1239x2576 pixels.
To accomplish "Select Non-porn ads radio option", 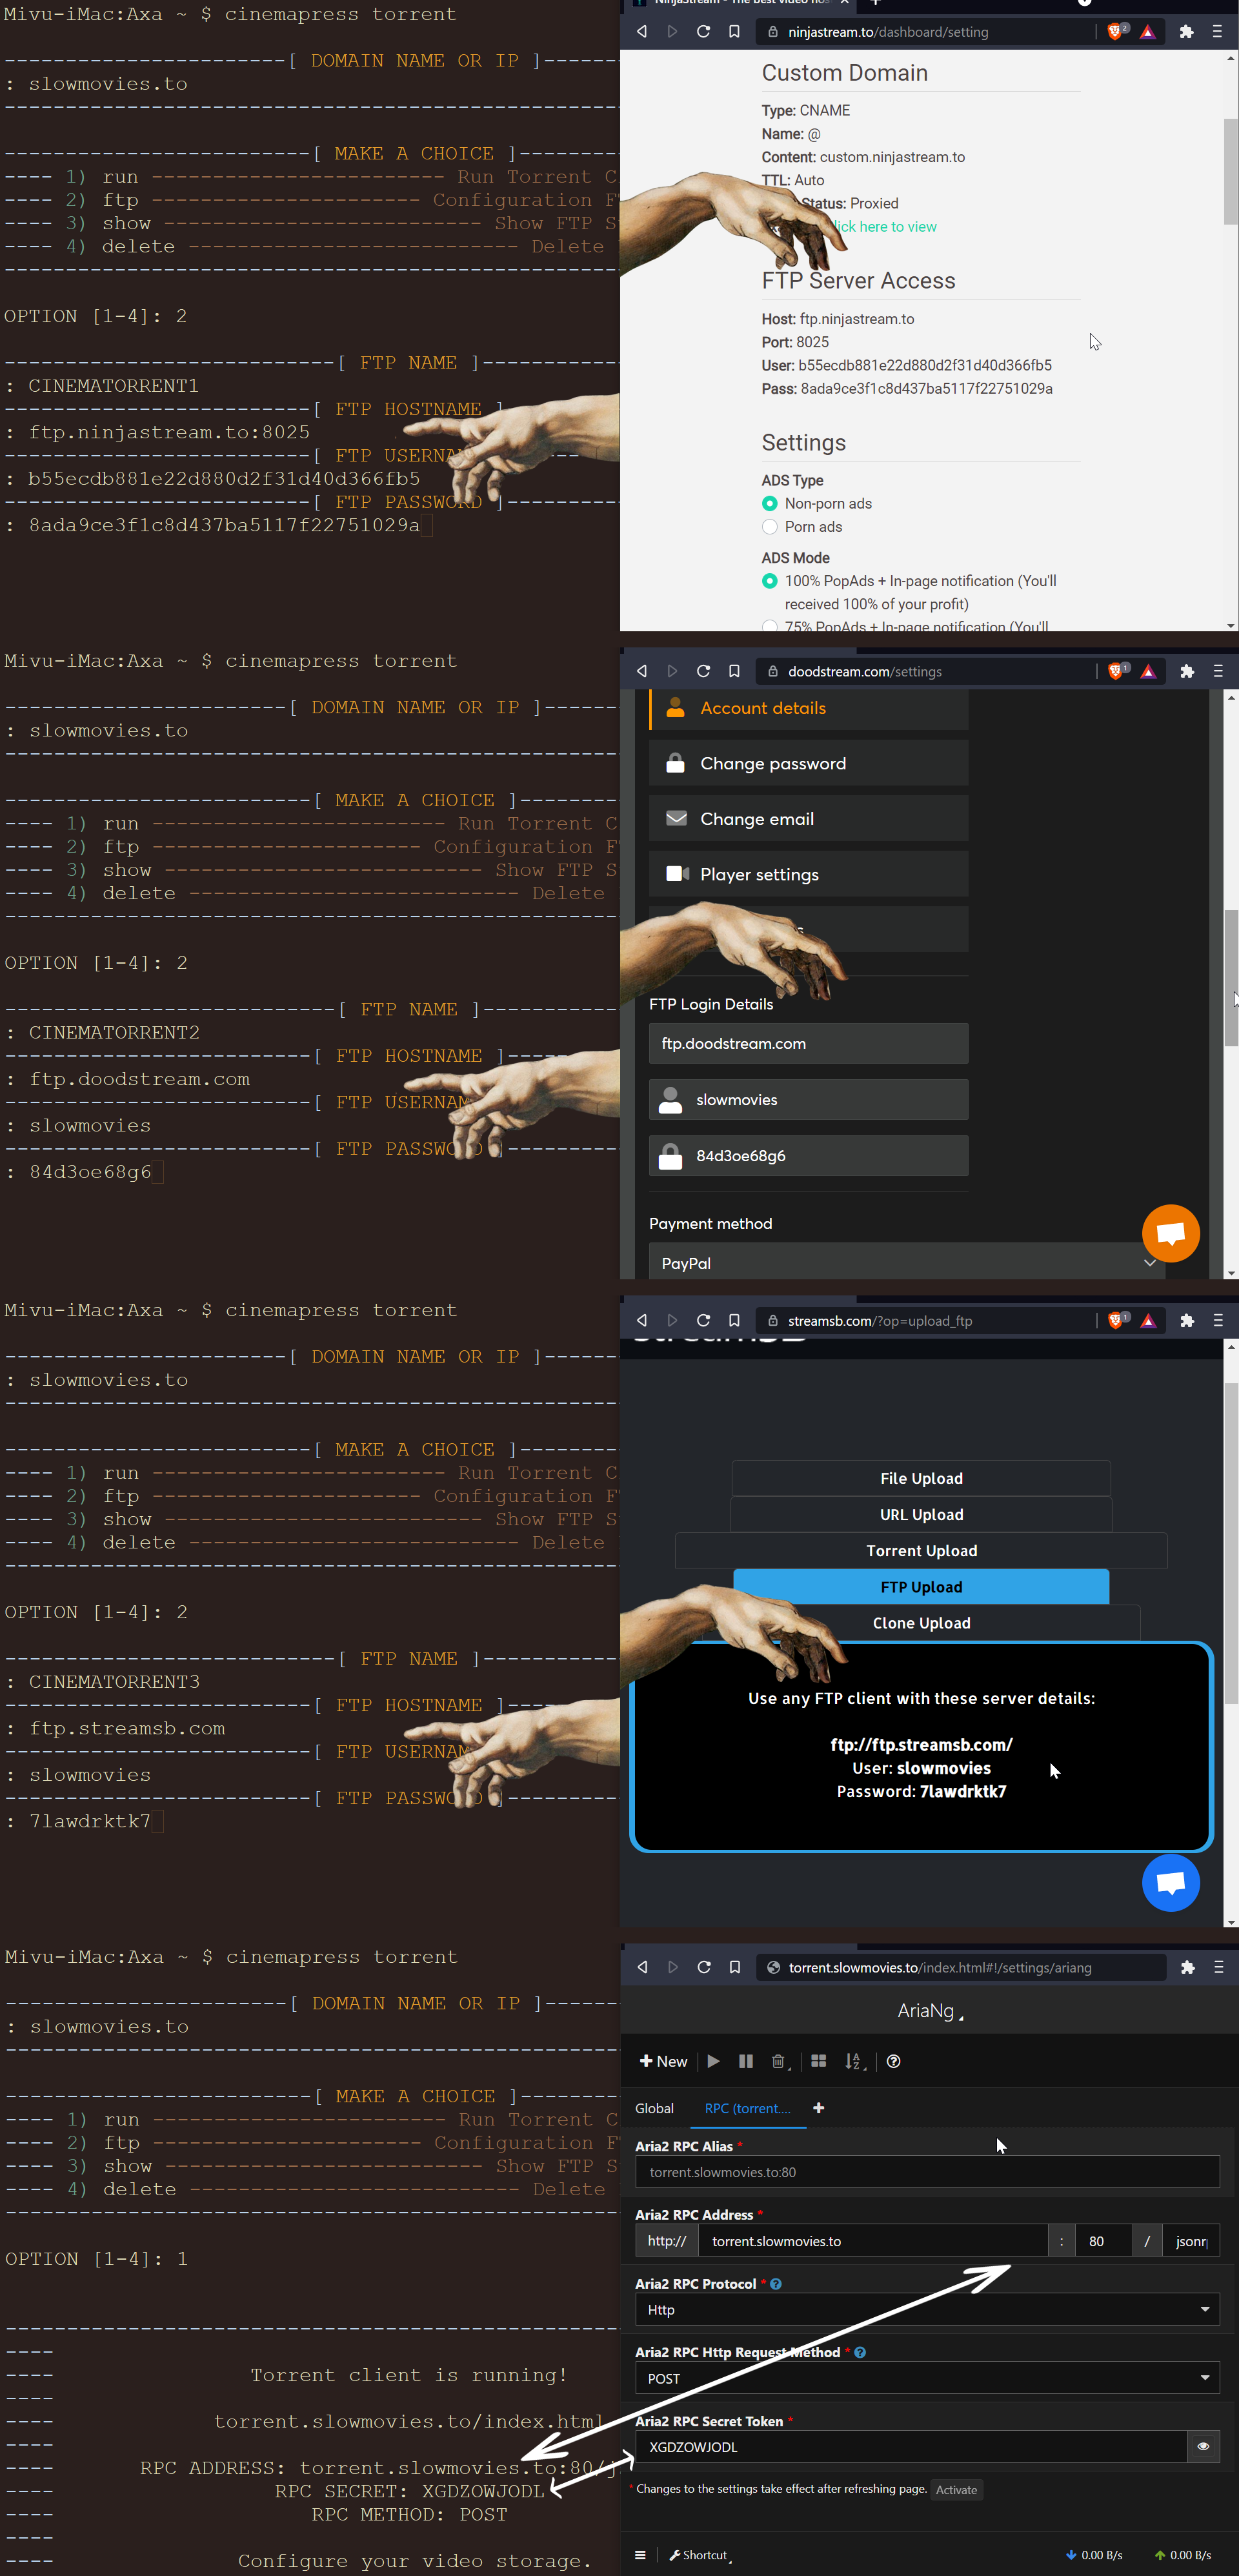I will pos(770,504).
